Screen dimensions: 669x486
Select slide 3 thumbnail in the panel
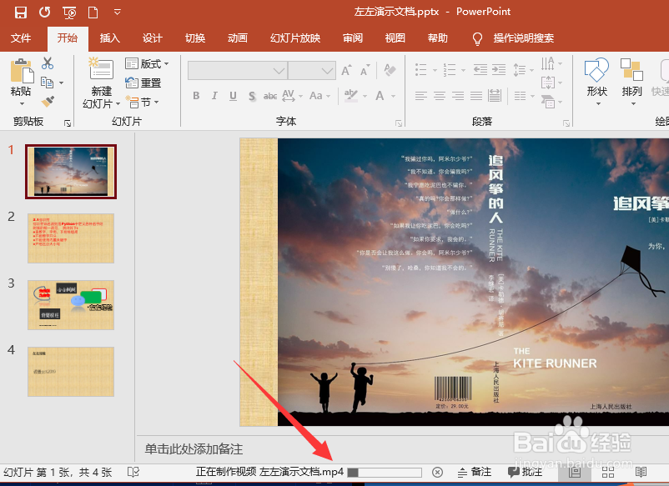pyautogui.click(x=71, y=303)
